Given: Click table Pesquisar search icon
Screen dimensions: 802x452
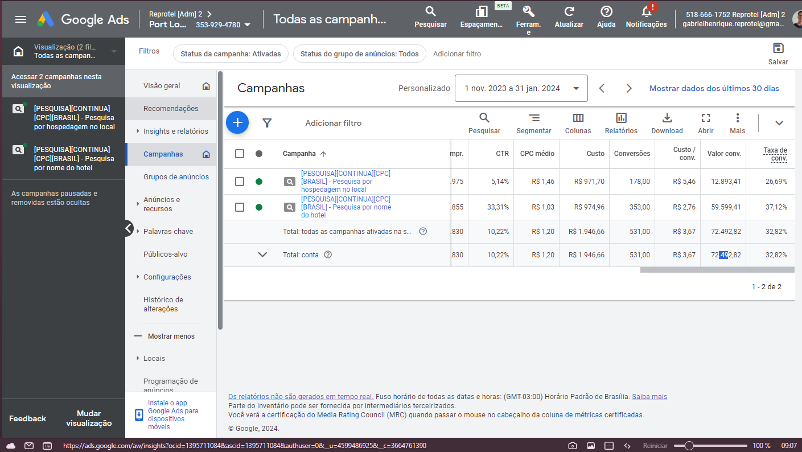Looking at the screenshot, I should pyautogui.click(x=484, y=118).
